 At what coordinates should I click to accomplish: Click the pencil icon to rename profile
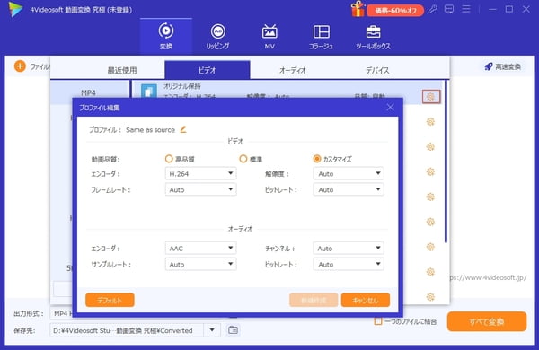pos(183,129)
